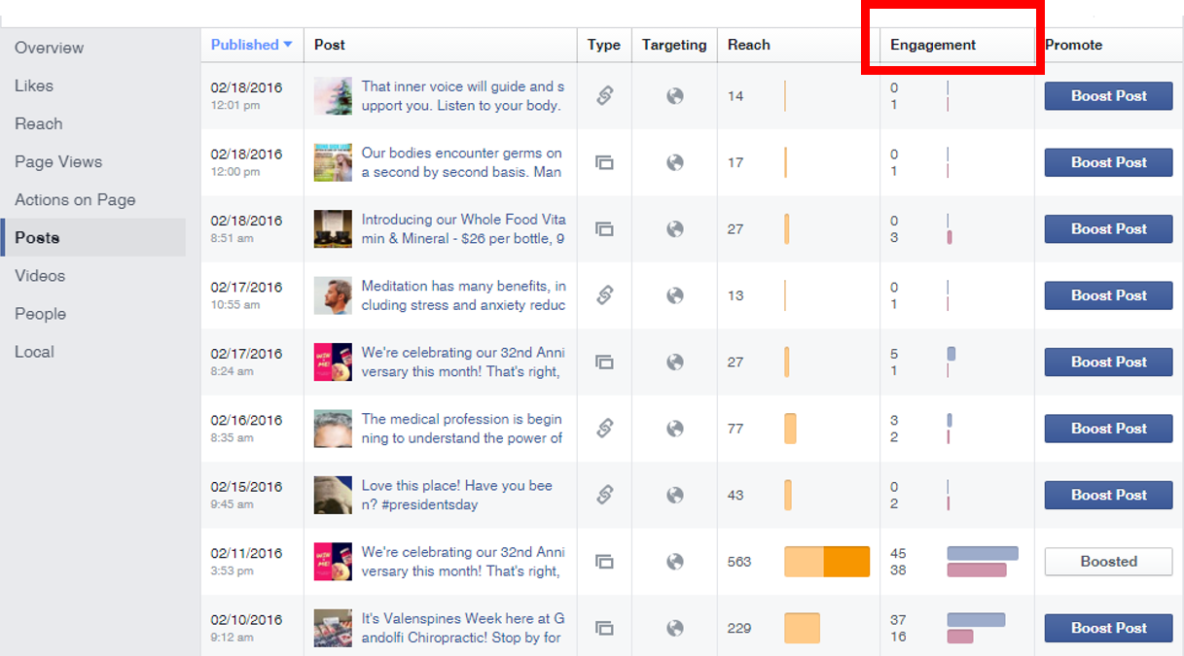This screenshot has height=656, width=1184.
Task: Open the Actions on Page section
Action: [x=73, y=199]
